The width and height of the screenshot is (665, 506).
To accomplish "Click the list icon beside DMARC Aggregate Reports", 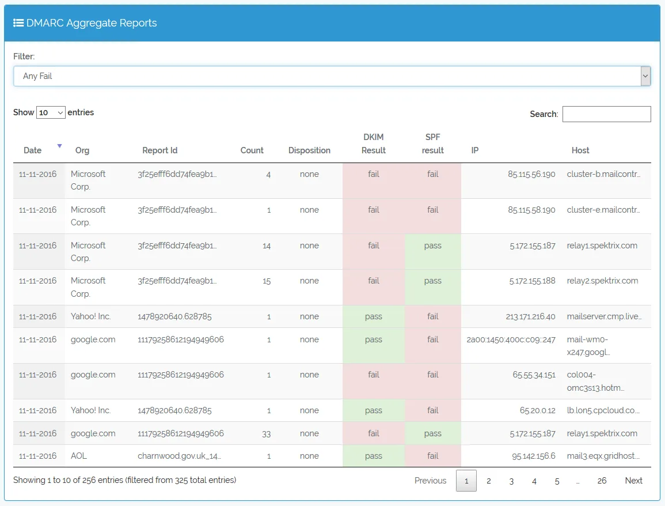I will click(x=18, y=23).
